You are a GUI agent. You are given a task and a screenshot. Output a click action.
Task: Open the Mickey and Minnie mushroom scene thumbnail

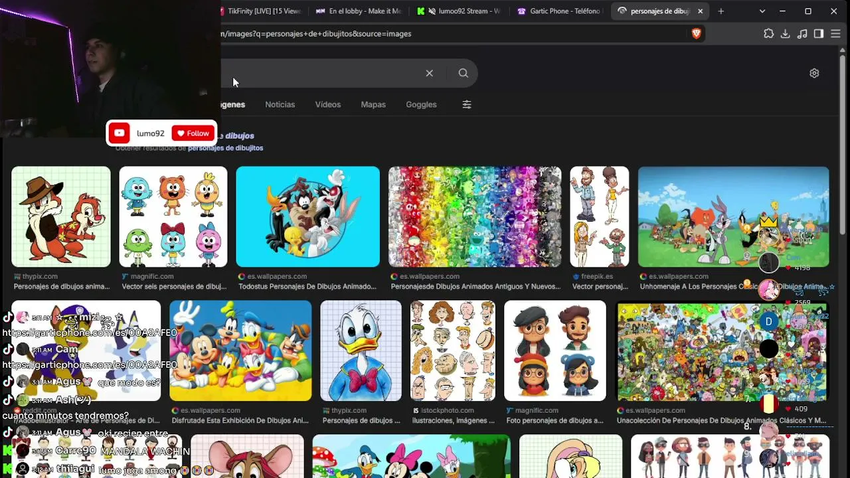(x=412, y=456)
